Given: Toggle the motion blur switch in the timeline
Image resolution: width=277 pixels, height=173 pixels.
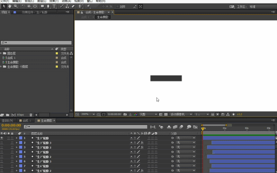Looking at the screenshot, I should tap(181, 127).
